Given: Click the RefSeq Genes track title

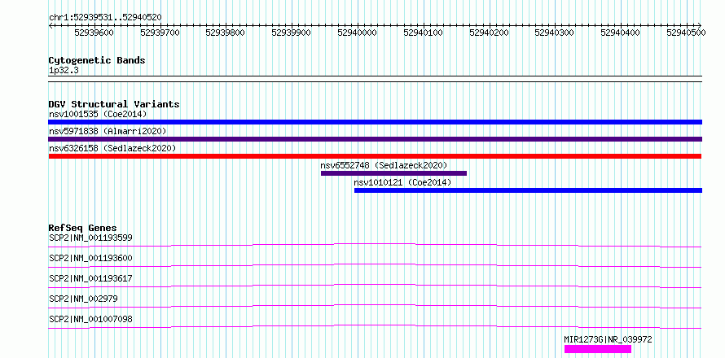Looking at the screenshot, I should pos(83,228).
